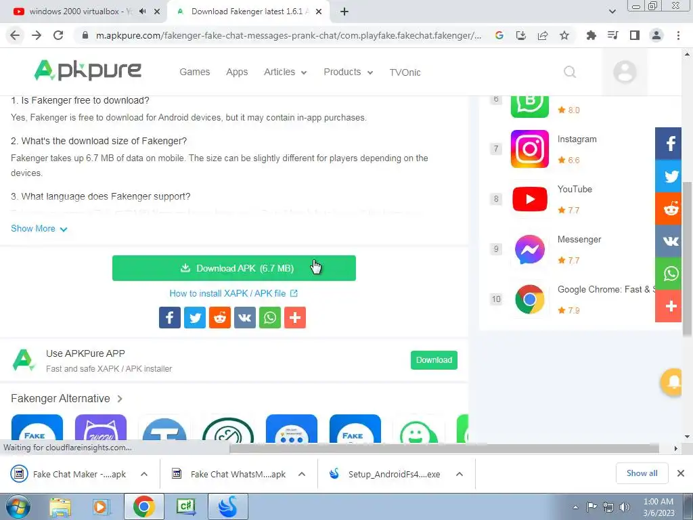
Task: Open the first Fake app thumbnail in alternatives
Action: tap(37, 429)
